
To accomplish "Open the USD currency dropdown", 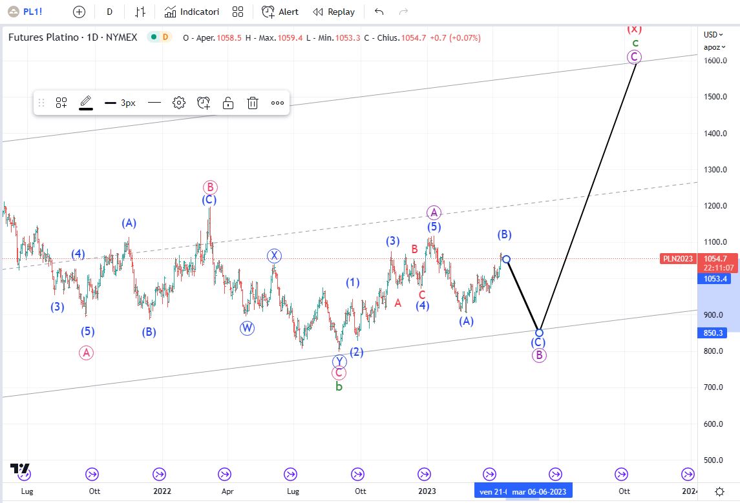I will (713, 34).
